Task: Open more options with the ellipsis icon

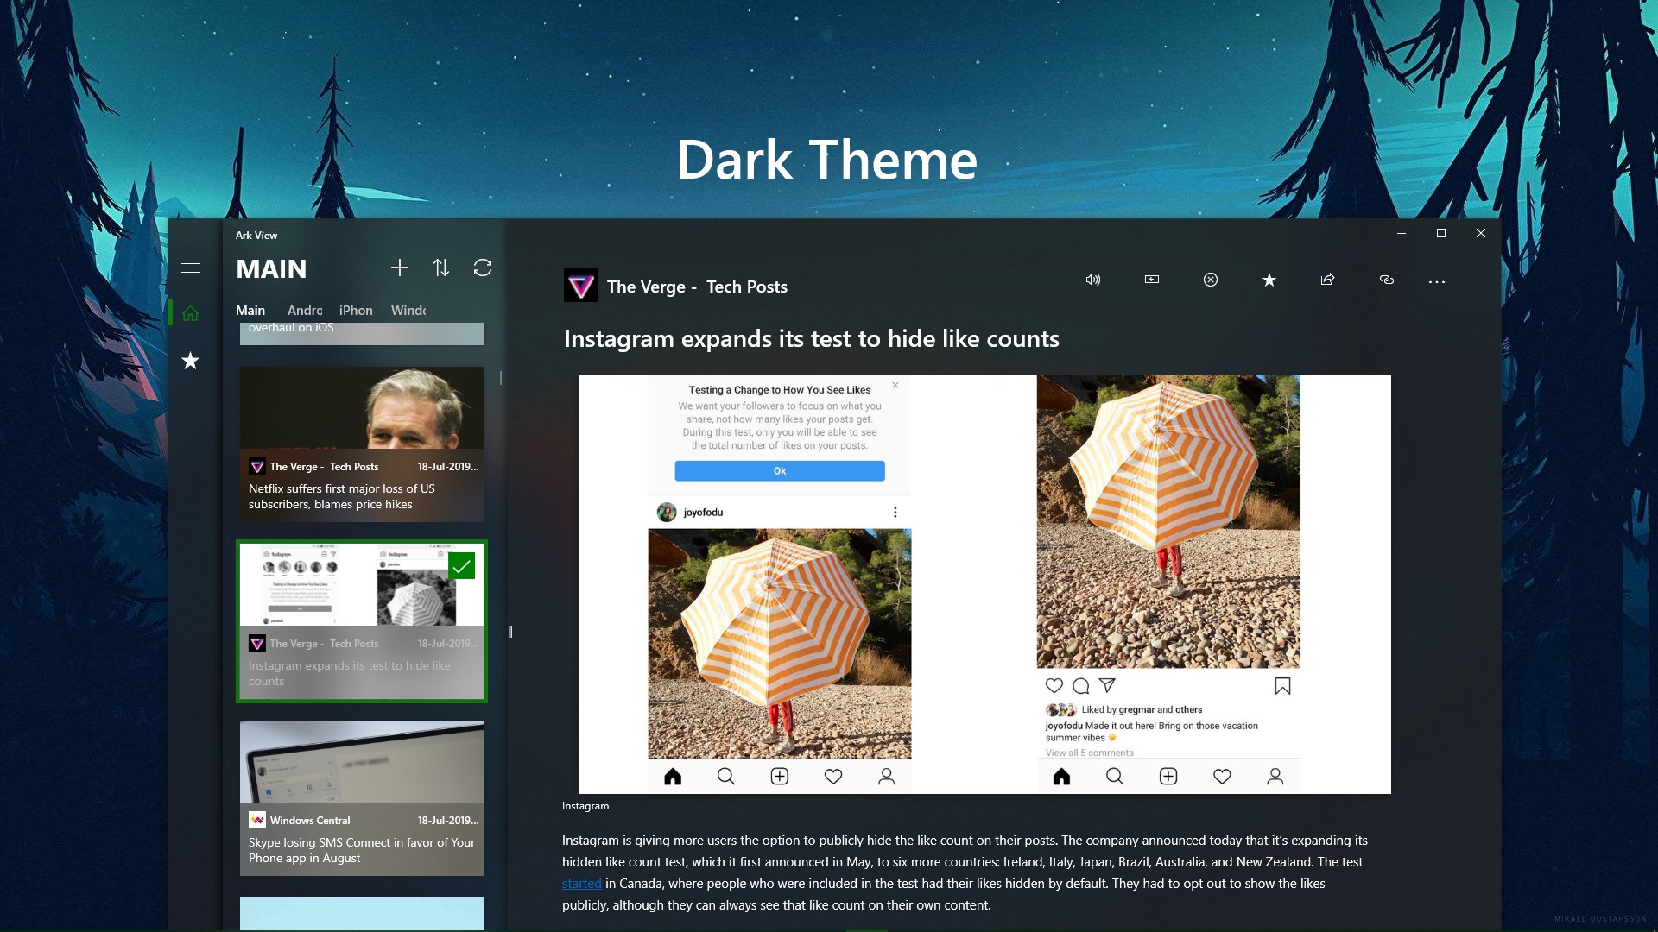Action: click(1437, 280)
